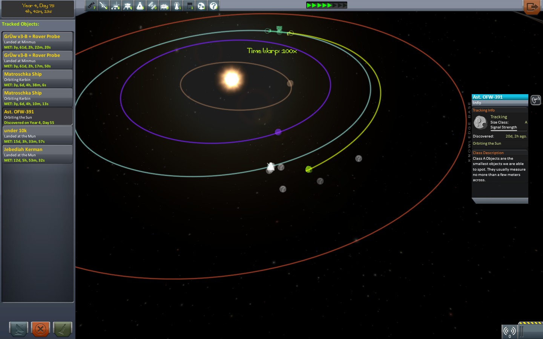Toggle the unknown objects question-mark filter

(213, 6)
